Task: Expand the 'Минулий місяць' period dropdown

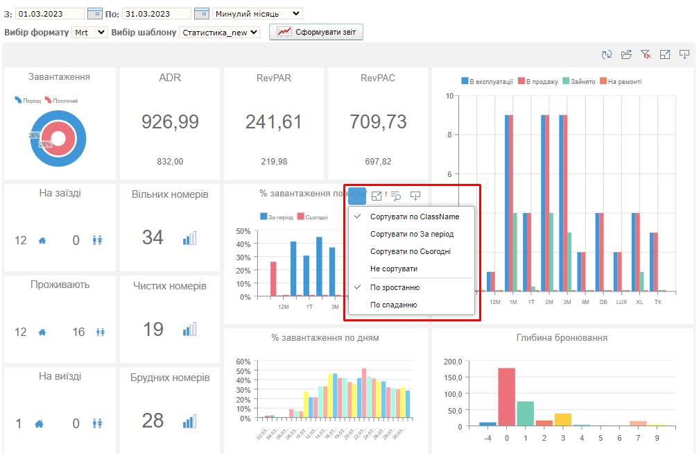Action: click(x=258, y=14)
